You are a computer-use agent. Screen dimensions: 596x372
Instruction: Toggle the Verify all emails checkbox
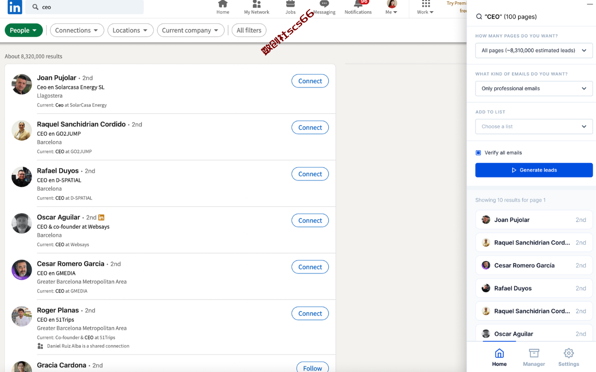pyautogui.click(x=478, y=153)
